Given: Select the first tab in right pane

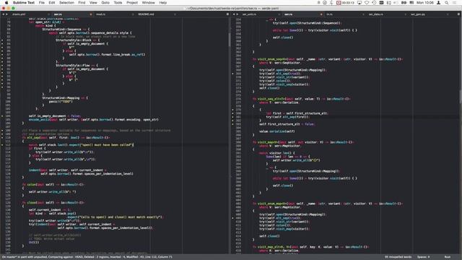Looking at the screenshot, I should click(249, 14).
